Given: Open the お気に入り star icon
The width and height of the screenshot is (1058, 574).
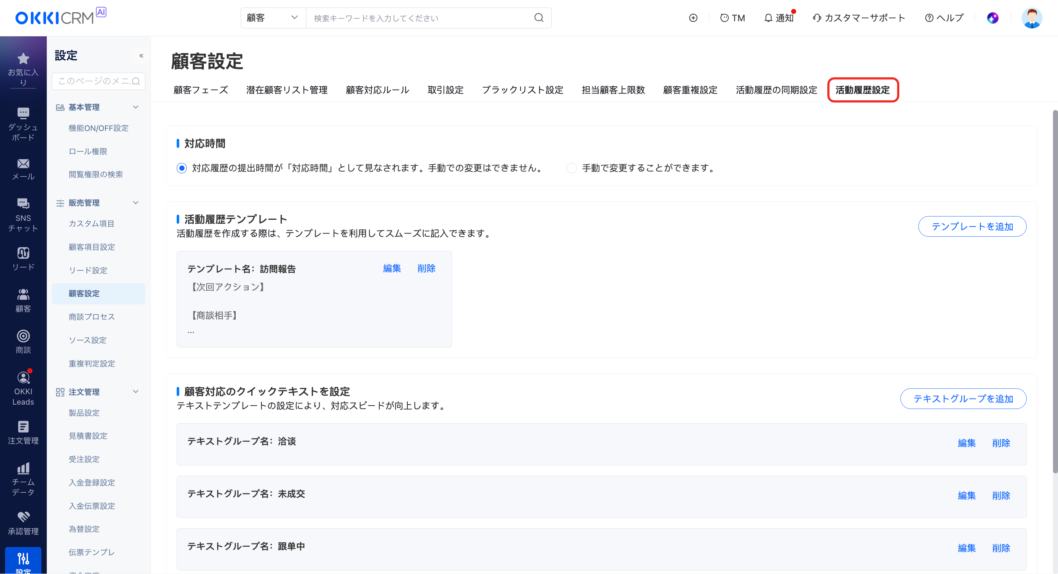Looking at the screenshot, I should [x=23, y=59].
